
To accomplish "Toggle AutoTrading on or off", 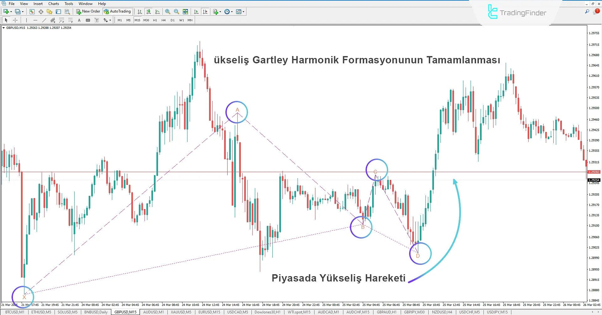I will 118,11.
